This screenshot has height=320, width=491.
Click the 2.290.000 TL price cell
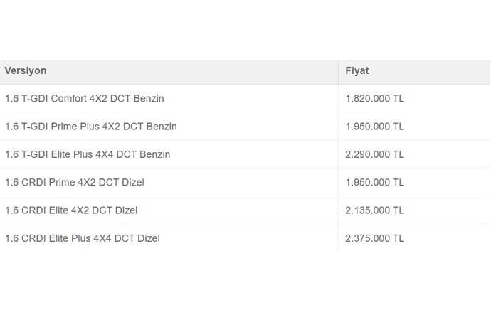click(374, 154)
